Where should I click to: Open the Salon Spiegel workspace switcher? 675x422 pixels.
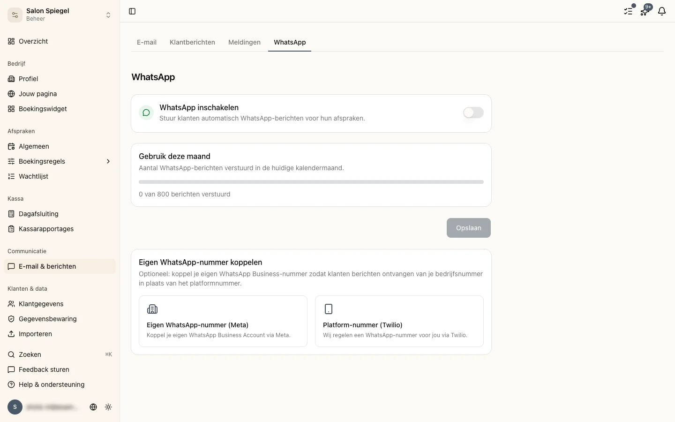coord(60,15)
